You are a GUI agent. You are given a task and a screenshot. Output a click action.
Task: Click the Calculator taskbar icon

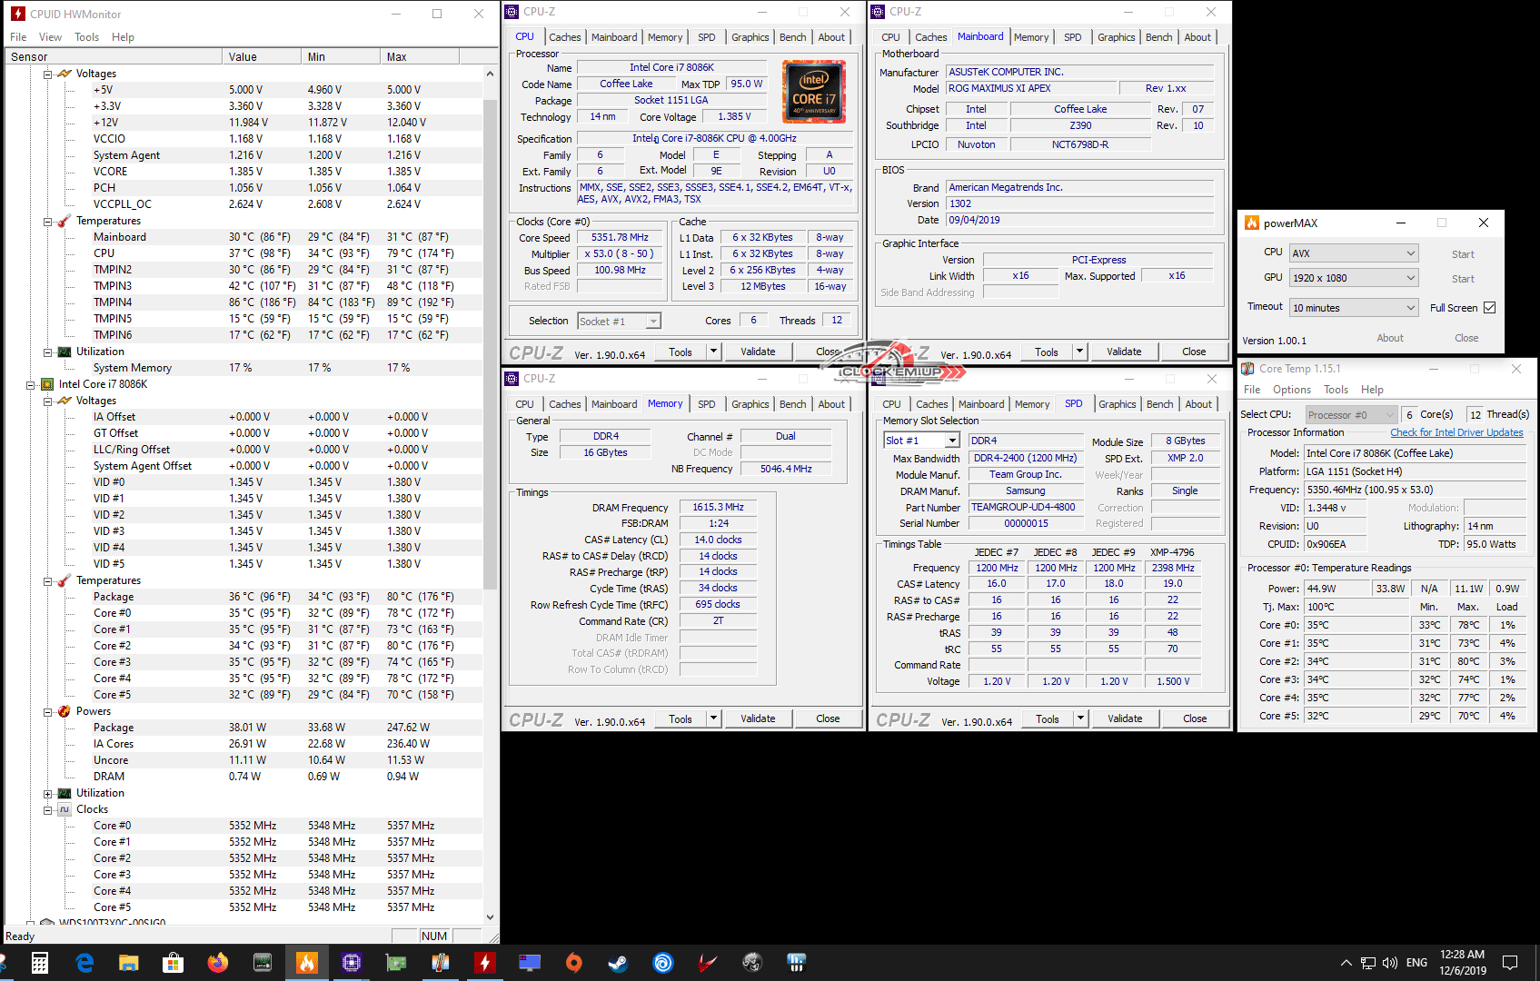click(x=39, y=963)
